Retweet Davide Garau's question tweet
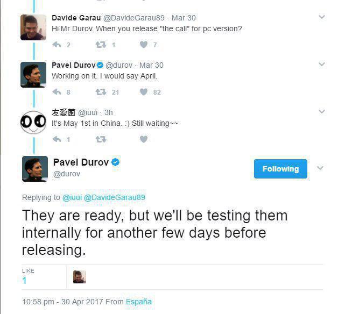 pos(101,45)
